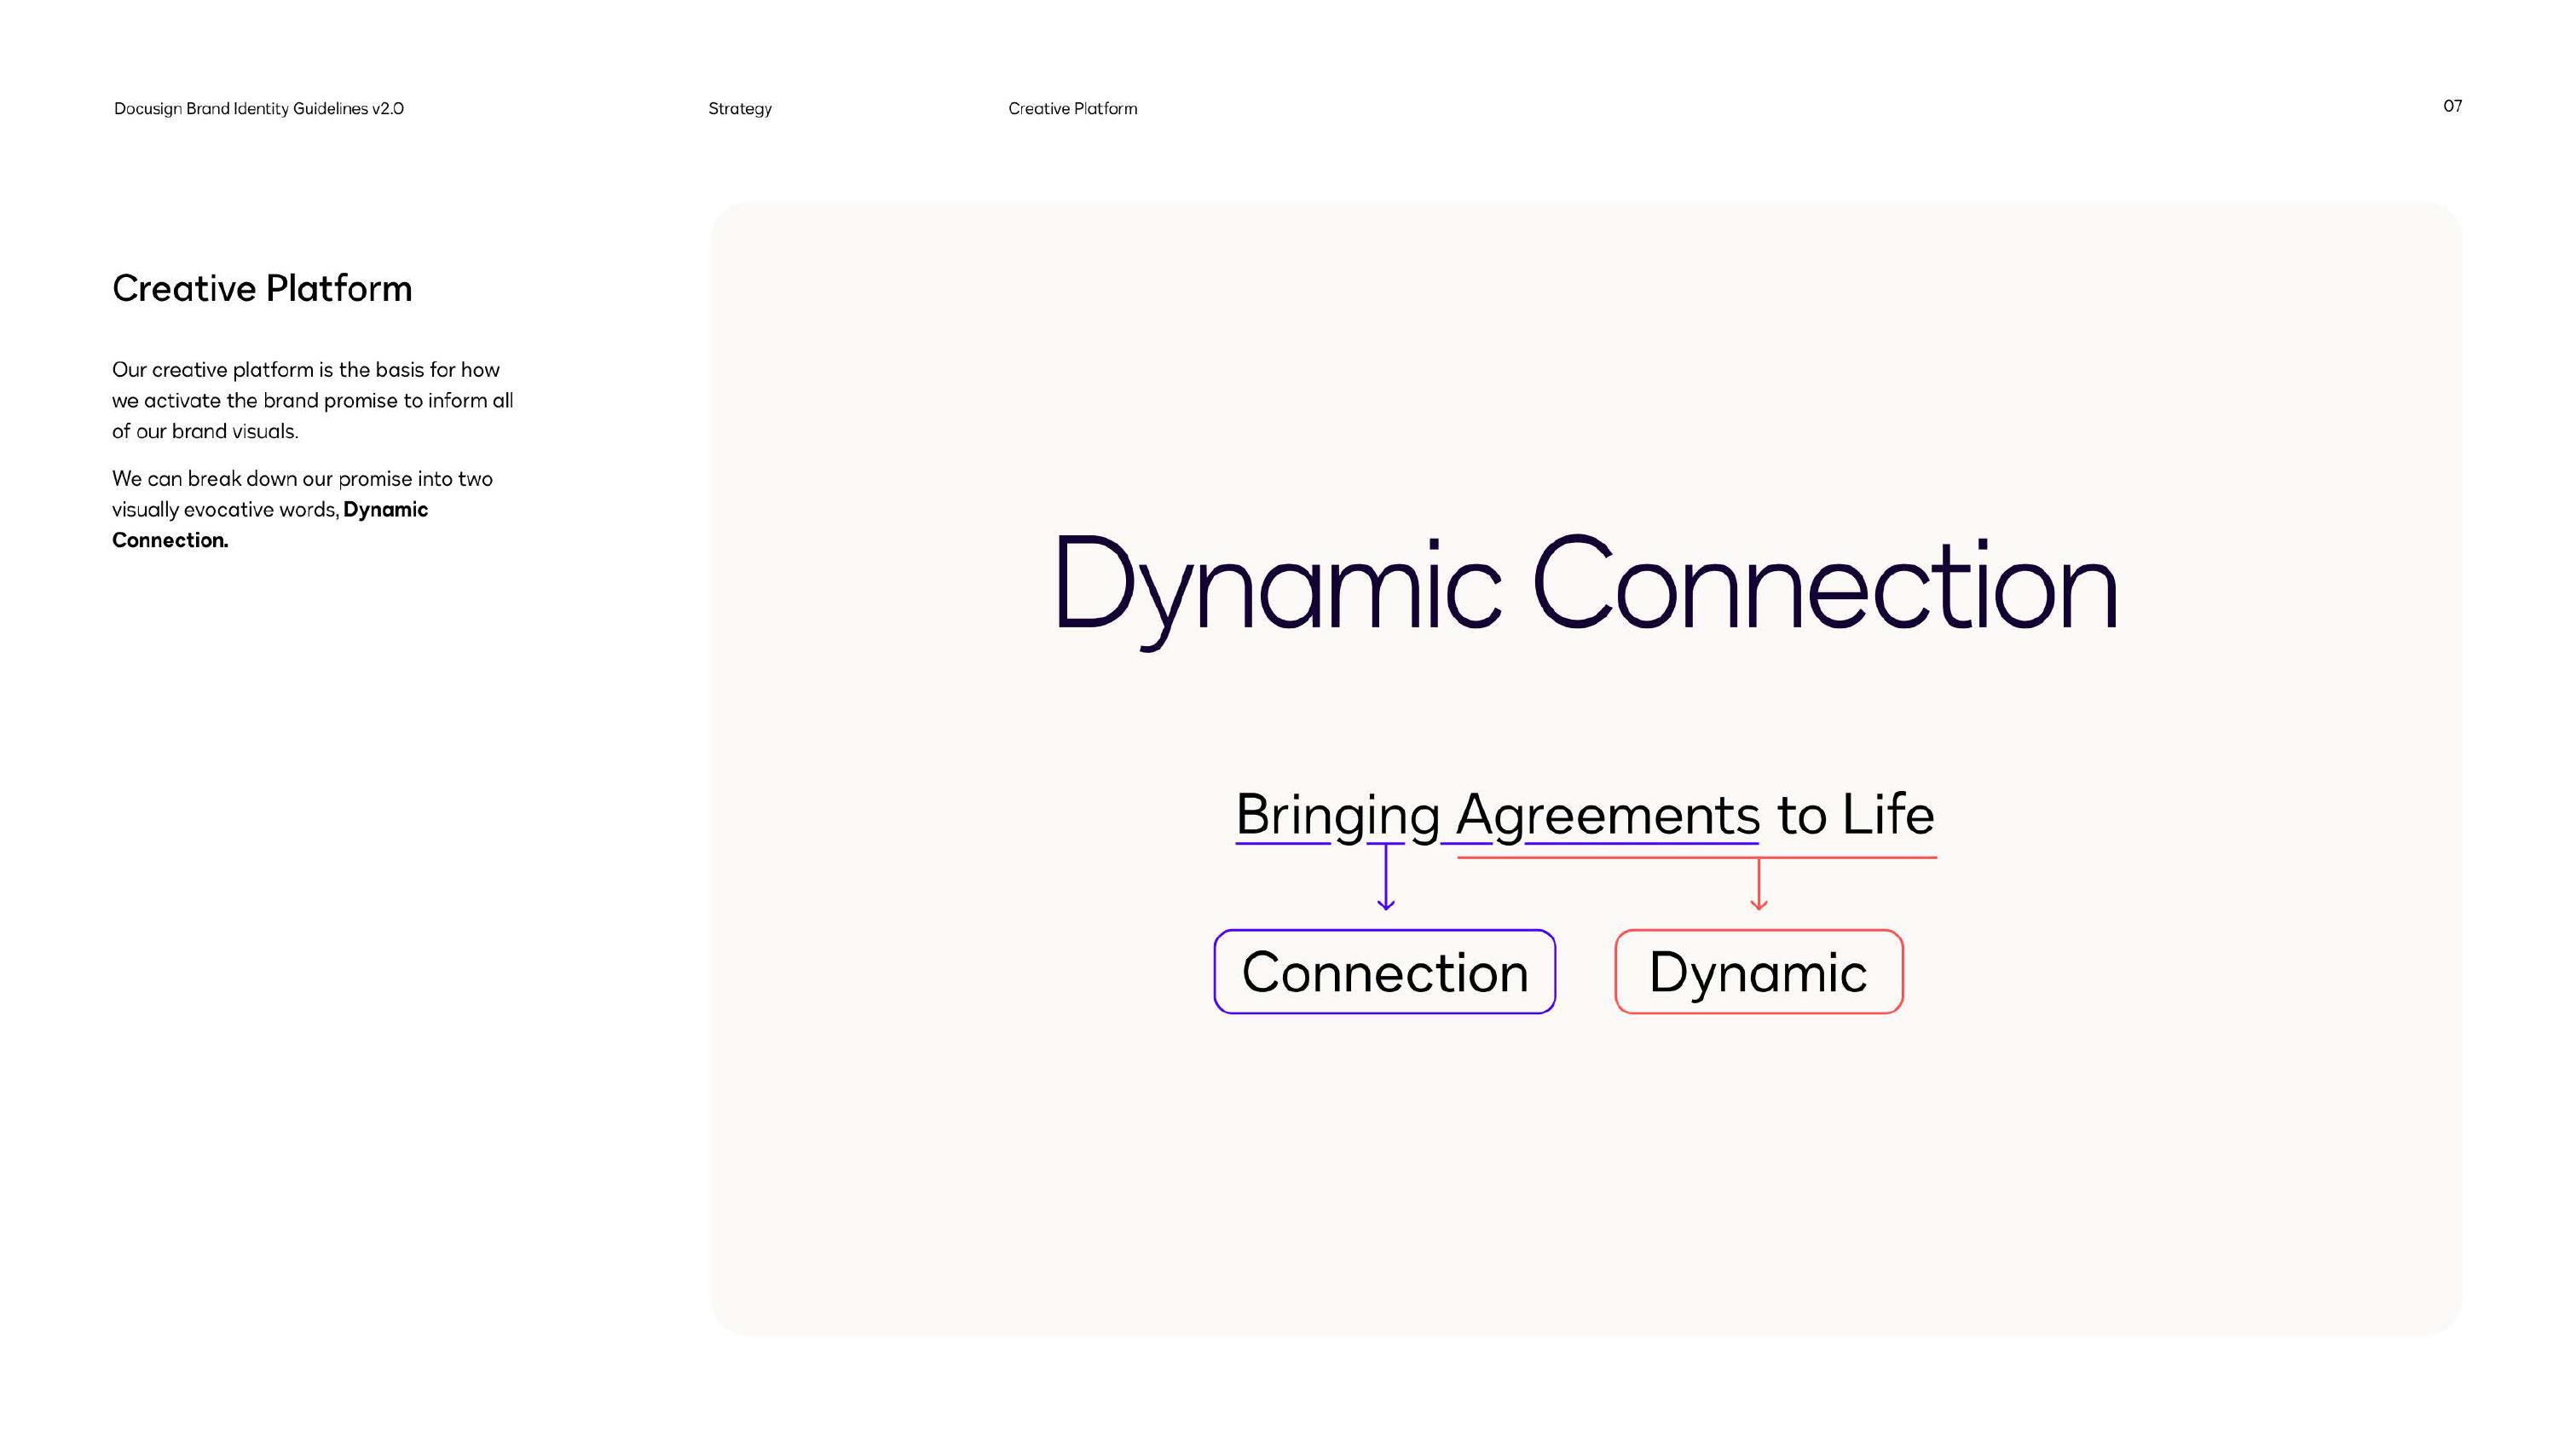
Task: Click the word Agreements in the tagline
Action: pos(1607,814)
